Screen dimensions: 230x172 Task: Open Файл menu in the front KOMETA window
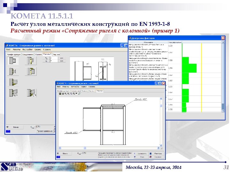[59, 87]
